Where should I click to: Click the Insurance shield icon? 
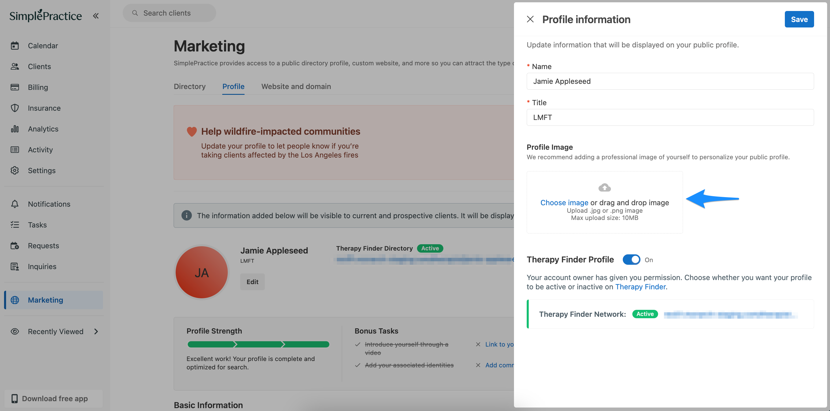15,108
